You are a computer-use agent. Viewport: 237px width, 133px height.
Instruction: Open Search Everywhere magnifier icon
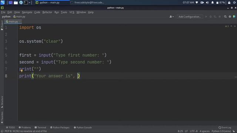(225, 17)
